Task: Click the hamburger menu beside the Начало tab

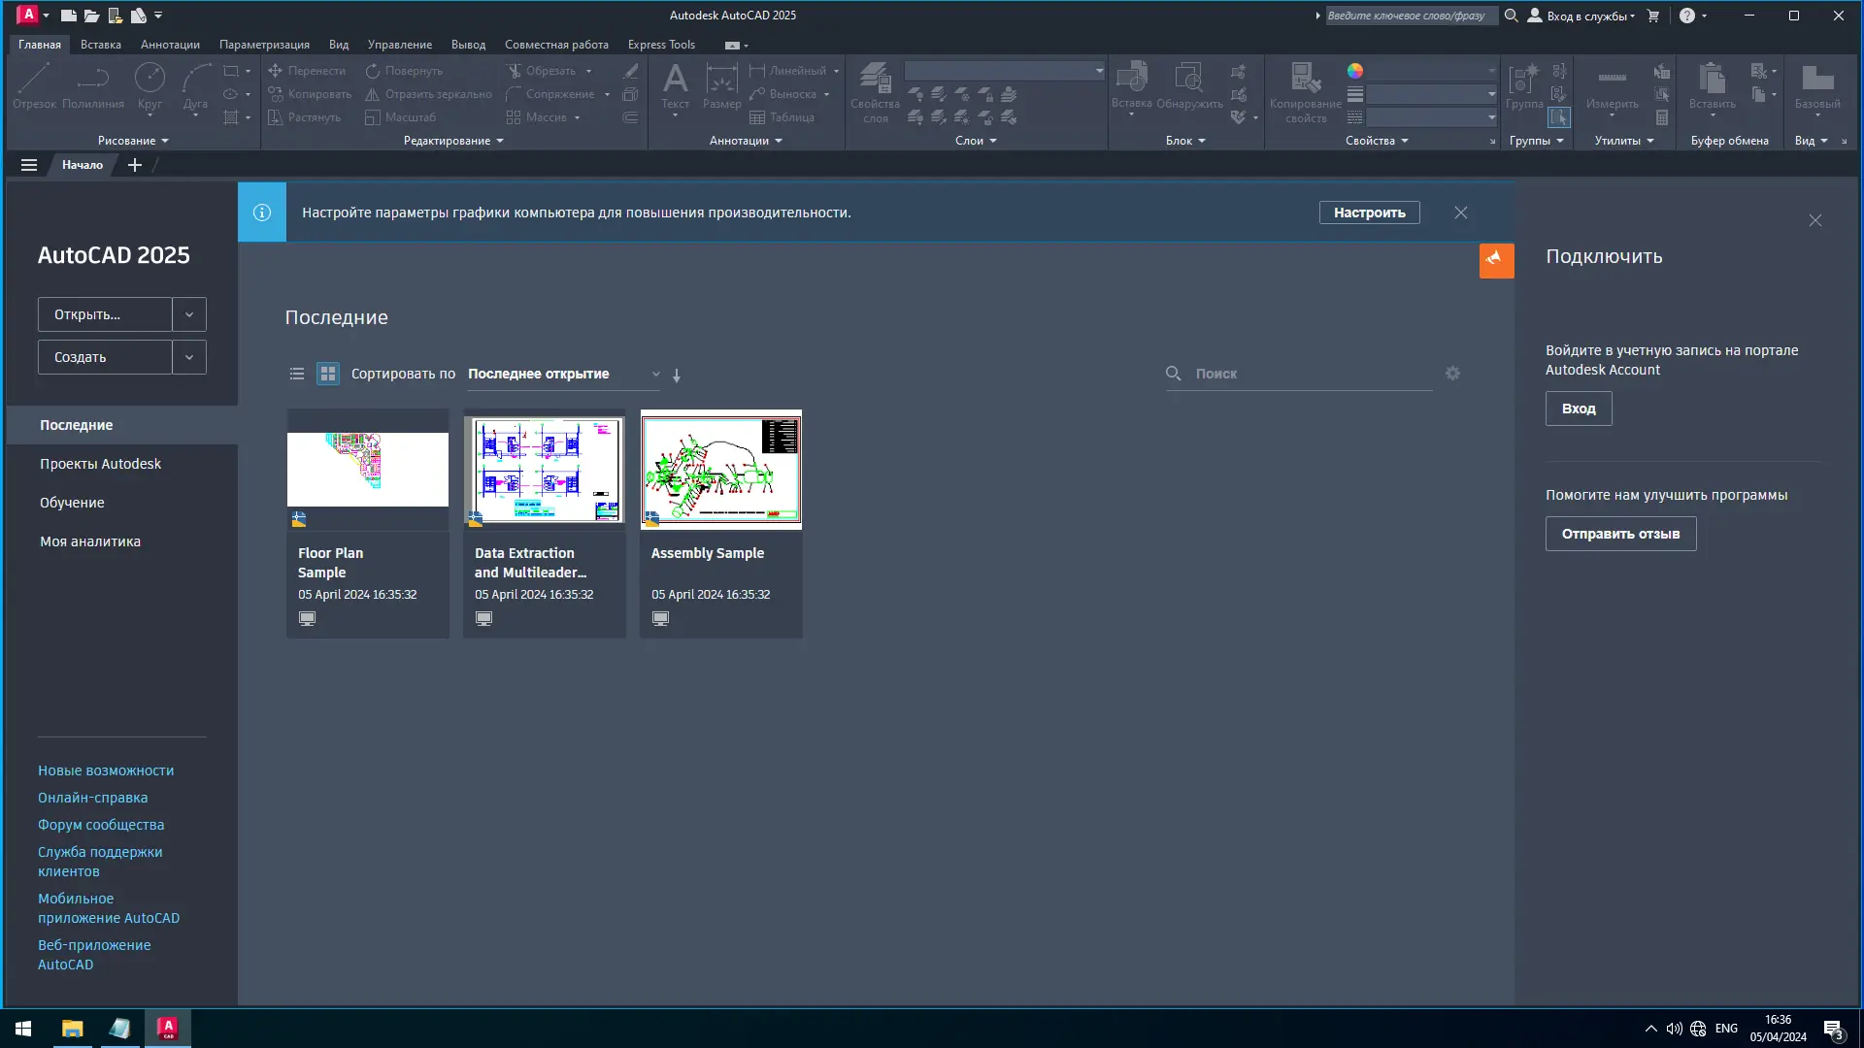Action: pos(29,165)
